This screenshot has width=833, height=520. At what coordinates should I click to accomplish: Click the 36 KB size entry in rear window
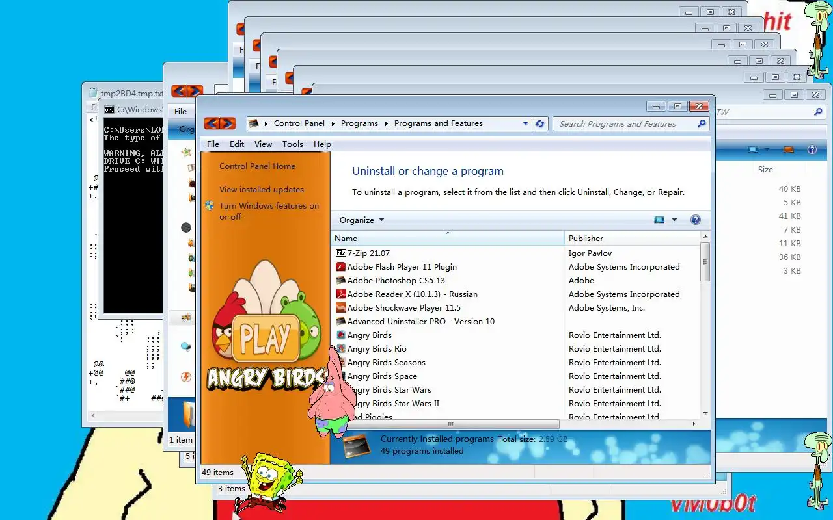pyautogui.click(x=789, y=257)
